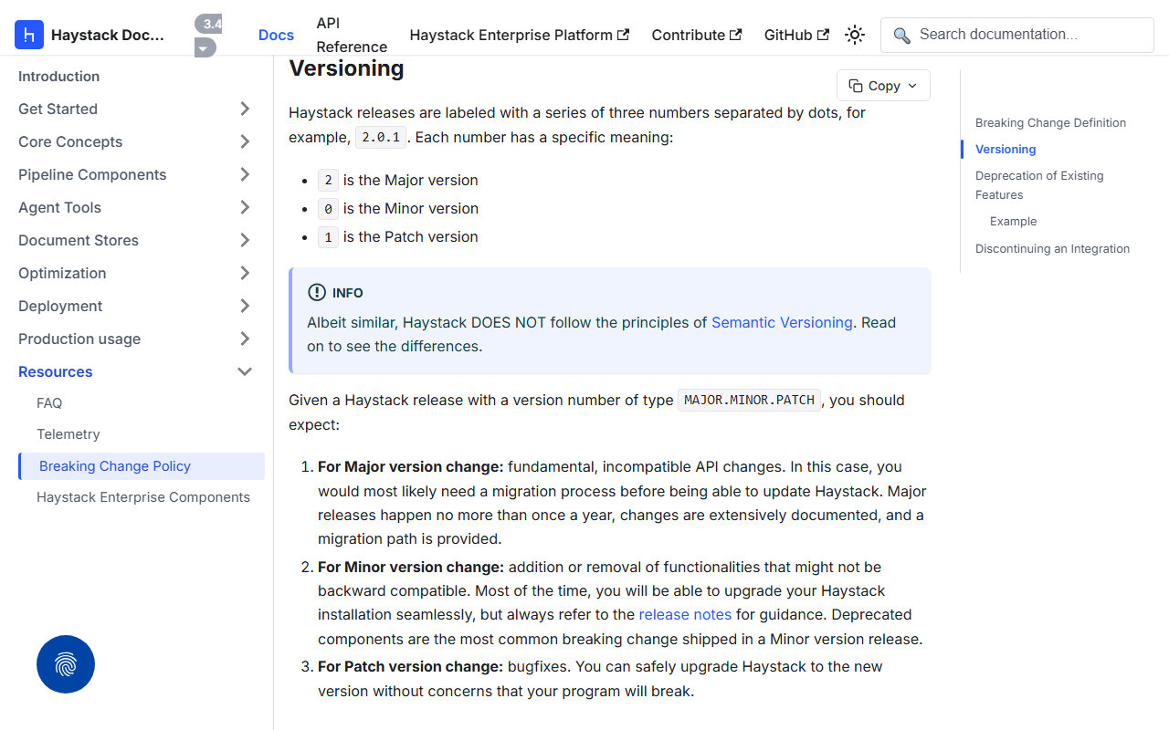The width and height of the screenshot is (1169, 730).
Task: Click the 2.0.1 example version code
Action: (381, 138)
